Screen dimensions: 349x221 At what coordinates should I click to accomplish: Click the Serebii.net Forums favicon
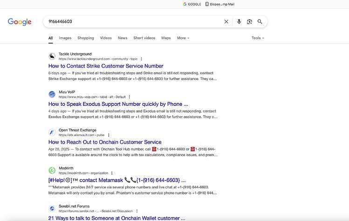(x=52, y=208)
